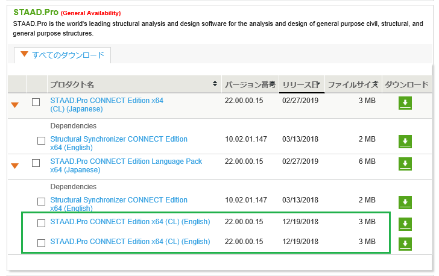439x276 pixels.
Task: Download Structural Synchronizer under Language Pack dependencies
Action: pyautogui.click(x=405, y=202)
